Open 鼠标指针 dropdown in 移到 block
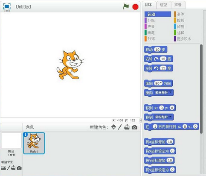This screenshot has width=206, height=176. click(171, 117)
